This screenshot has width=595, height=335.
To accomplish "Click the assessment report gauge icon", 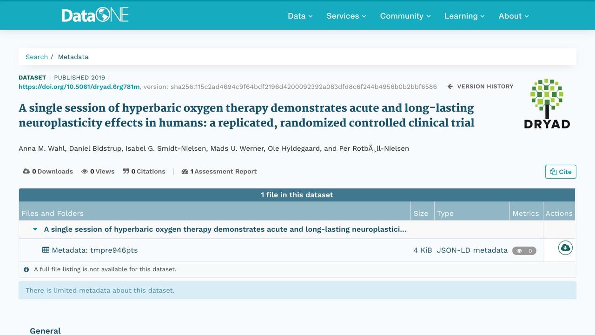I will (185, 171).
